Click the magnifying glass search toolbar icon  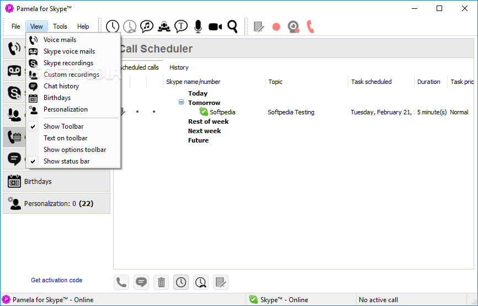232,27
